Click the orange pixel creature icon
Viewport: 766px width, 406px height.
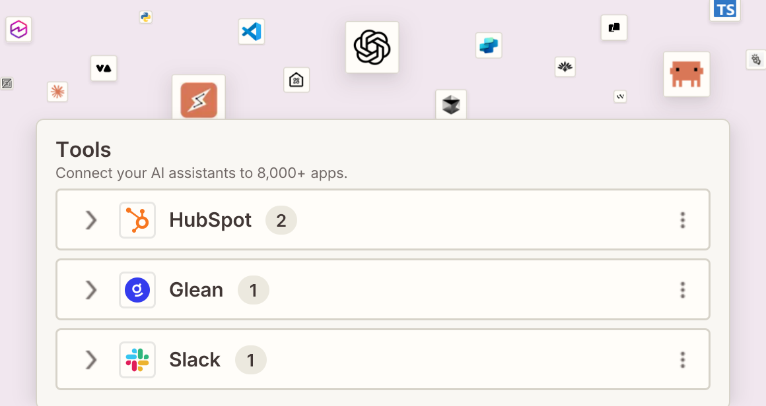[x=686, y=74]
